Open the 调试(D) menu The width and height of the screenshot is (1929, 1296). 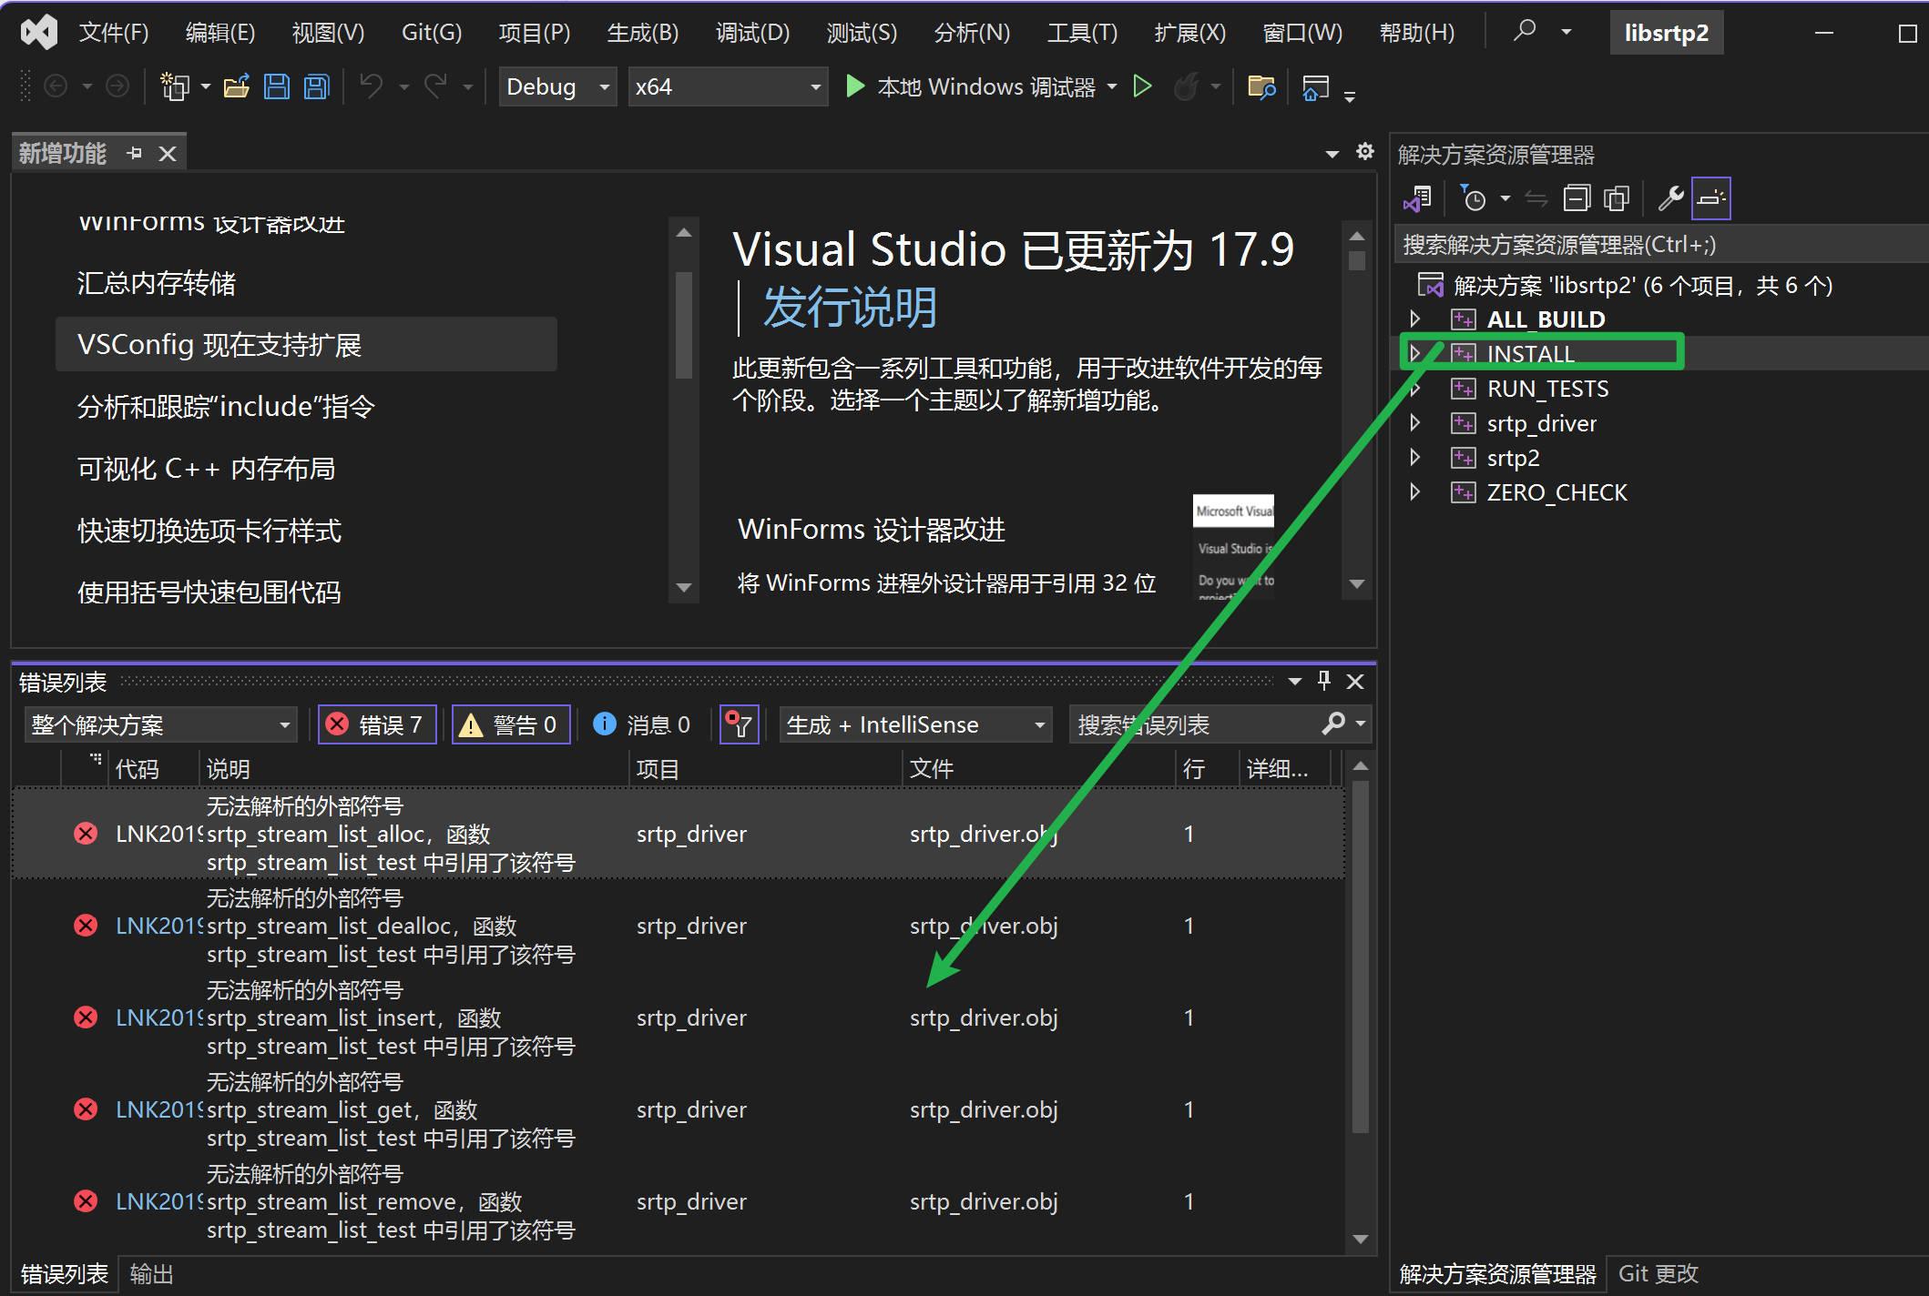coord(752,33)
